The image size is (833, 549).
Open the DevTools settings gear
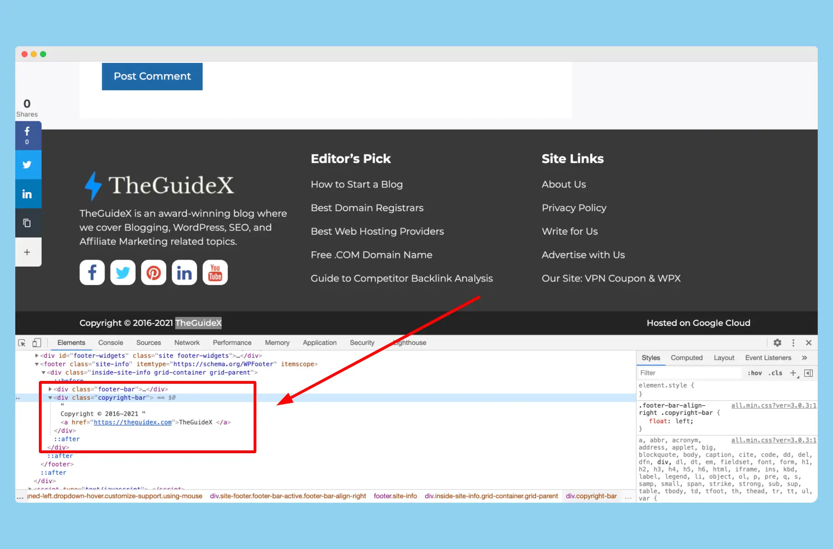tap(777, 343)
